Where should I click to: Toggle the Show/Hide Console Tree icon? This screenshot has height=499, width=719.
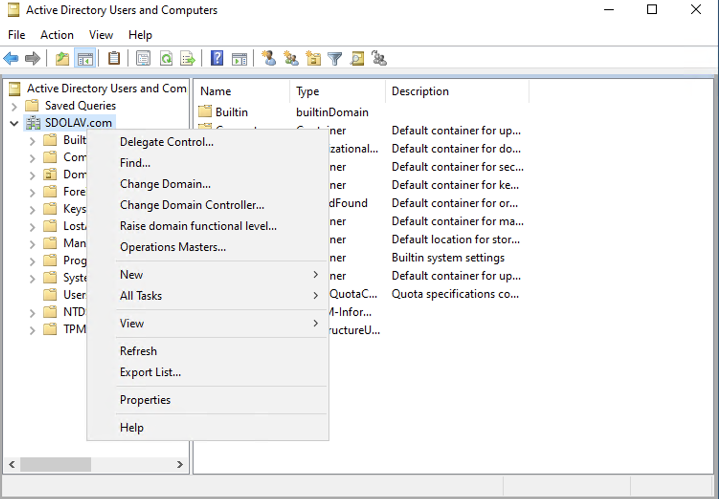click(85, 59)
